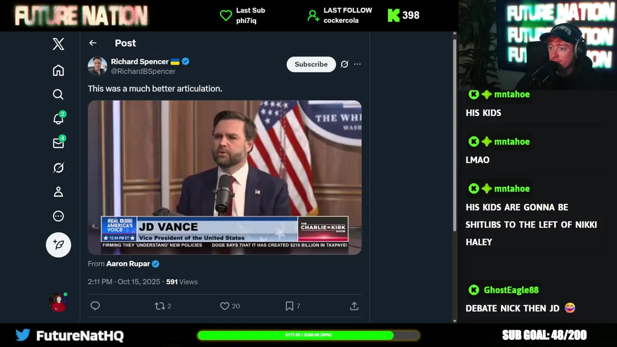This screenshot has height=347, width=617.
Task: Click the X logo in the sidebar
Action: point(58,44)
